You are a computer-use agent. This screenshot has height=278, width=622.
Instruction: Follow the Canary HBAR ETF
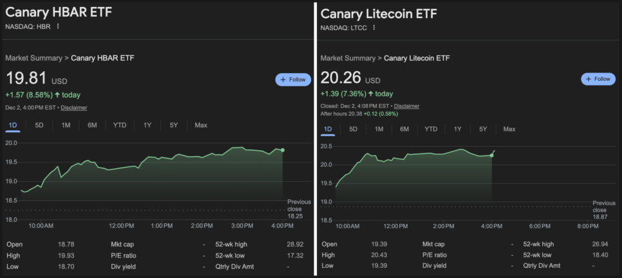[293, 79]
